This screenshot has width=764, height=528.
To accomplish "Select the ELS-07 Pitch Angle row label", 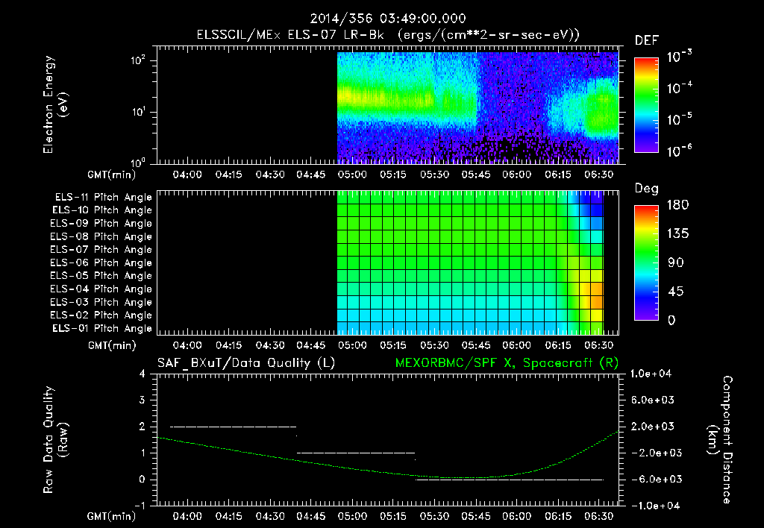I will [101, 249].
